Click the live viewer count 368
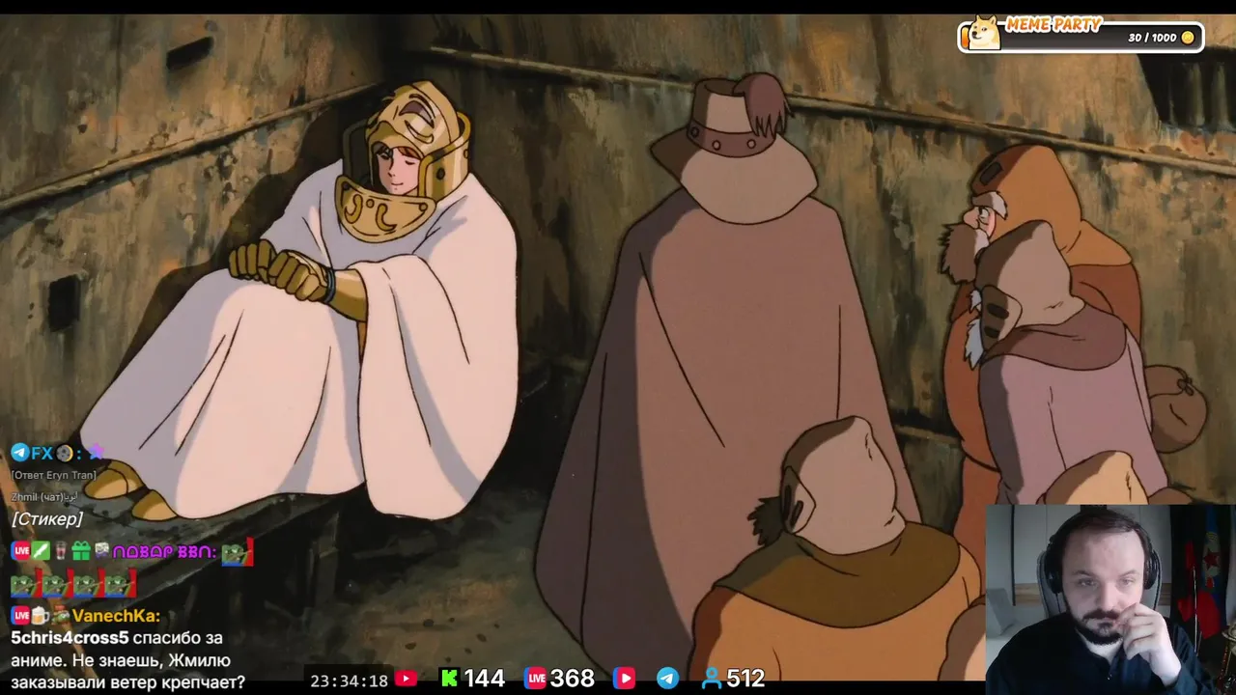This screenshot has width=1236, height=695. (572, 679)
